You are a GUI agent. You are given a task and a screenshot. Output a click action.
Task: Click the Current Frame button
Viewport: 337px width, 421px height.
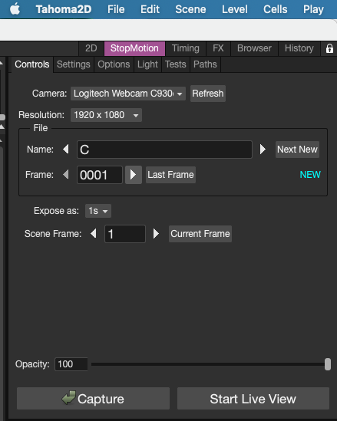(x=200, y=234)
